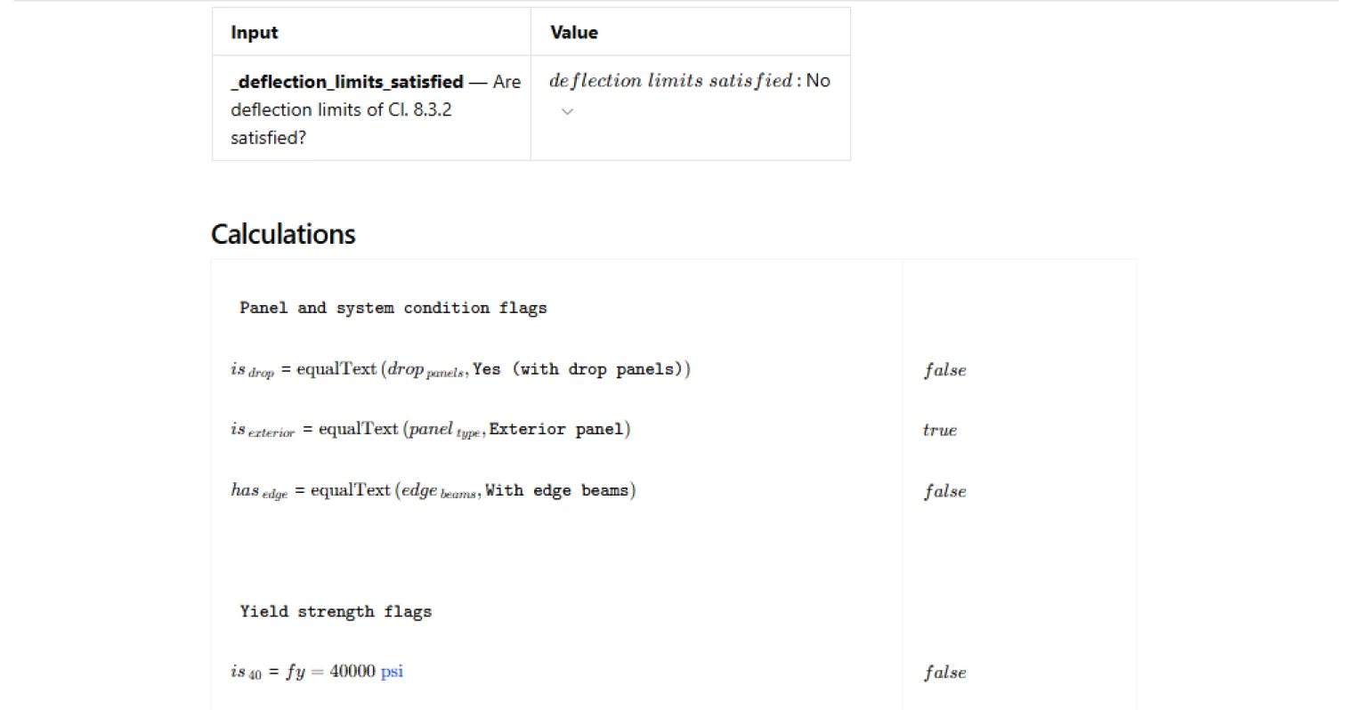Click the has edge equalText formula
The image size is (1353, 710).
tap(433, 490)
